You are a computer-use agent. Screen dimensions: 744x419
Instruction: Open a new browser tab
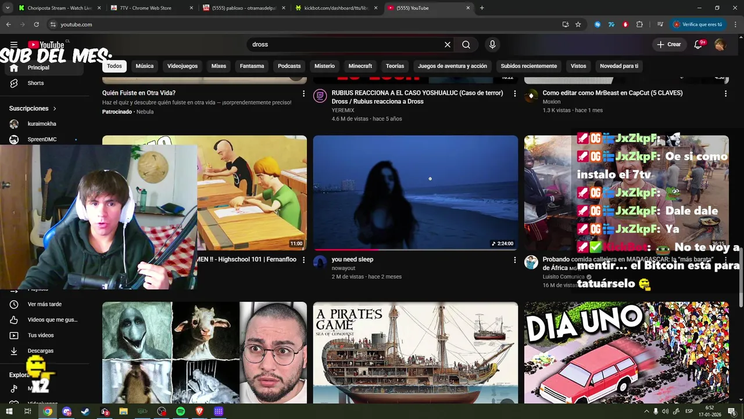[482, 8]
